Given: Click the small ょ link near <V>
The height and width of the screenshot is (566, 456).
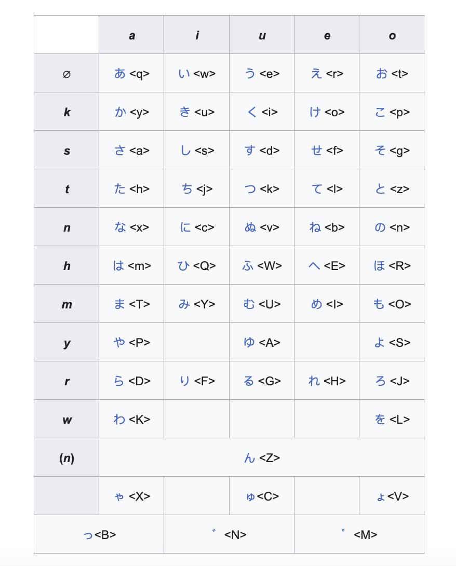Looking at the screenshot, I should (x=381, y=497).
